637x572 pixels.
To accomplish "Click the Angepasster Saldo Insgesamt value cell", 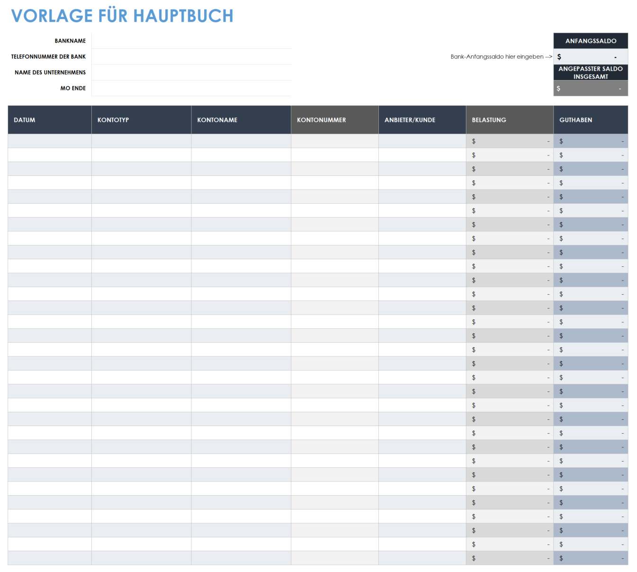I will [591, 88].
